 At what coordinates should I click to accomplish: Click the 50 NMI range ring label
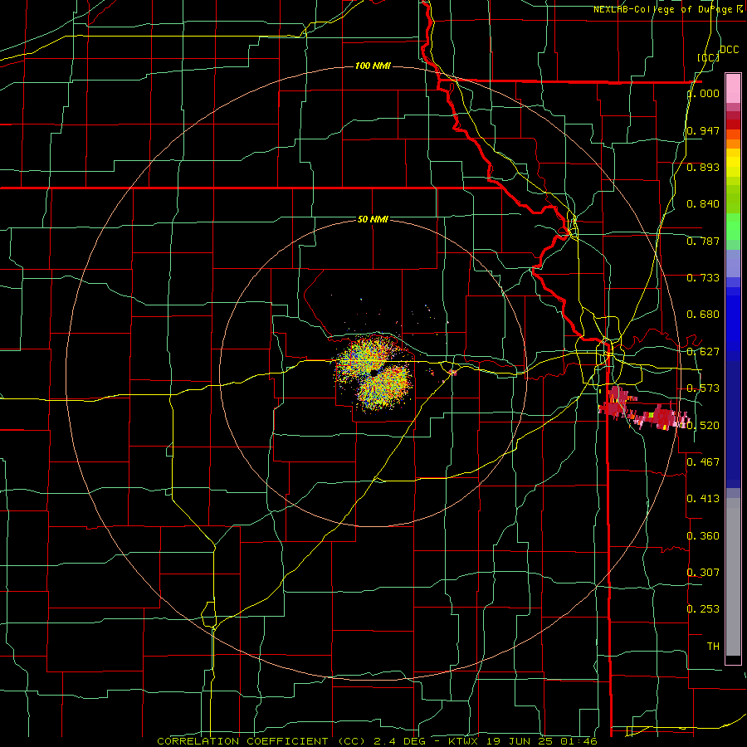click(373, 219)
